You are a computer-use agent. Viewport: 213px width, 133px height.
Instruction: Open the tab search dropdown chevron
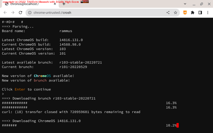pyautogui.click(x=185, y=4)
